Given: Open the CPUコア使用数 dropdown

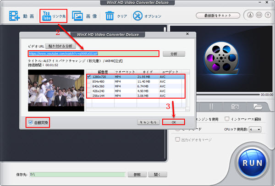Looking at the screenshot, I should click(255, 129).
